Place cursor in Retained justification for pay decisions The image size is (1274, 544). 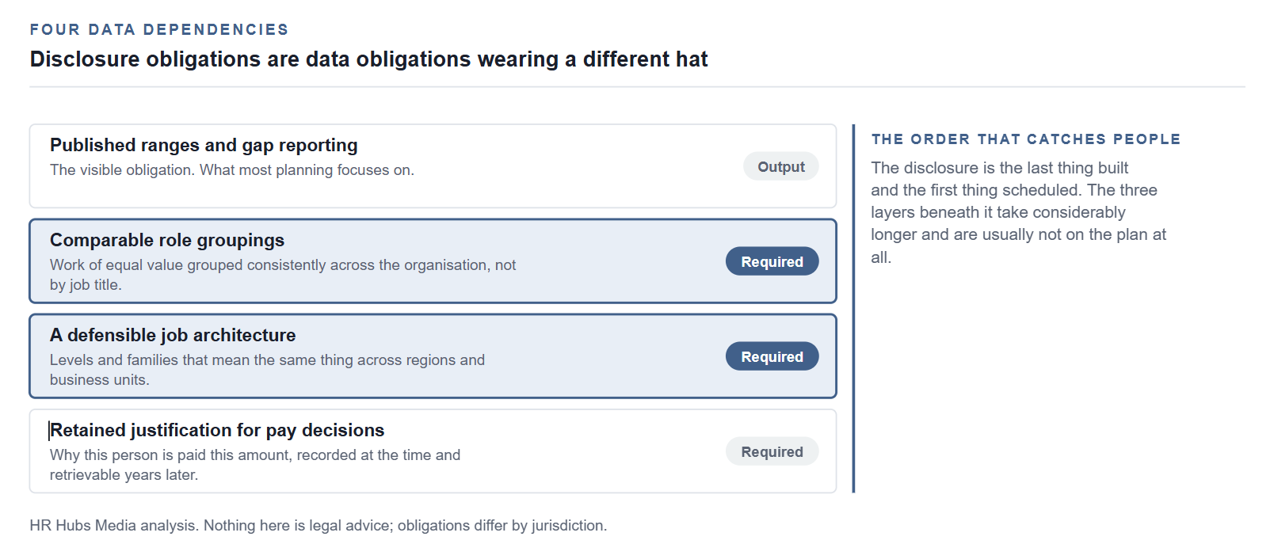[217, 430]
